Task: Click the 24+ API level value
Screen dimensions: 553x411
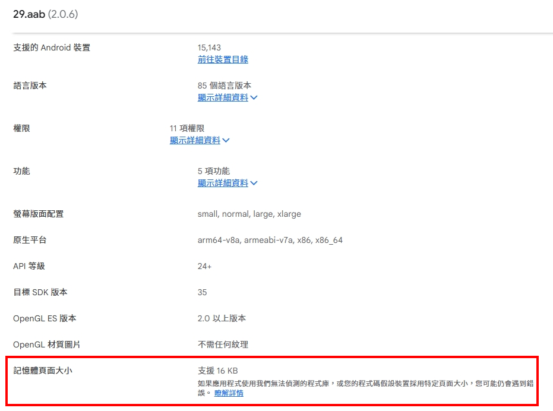Action: click(204, 266)
